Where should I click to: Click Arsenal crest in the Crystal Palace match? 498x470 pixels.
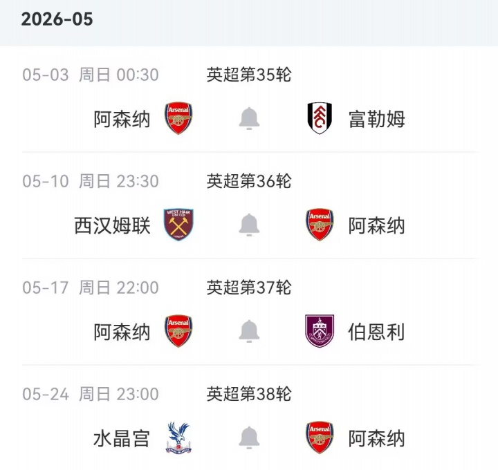320,438
